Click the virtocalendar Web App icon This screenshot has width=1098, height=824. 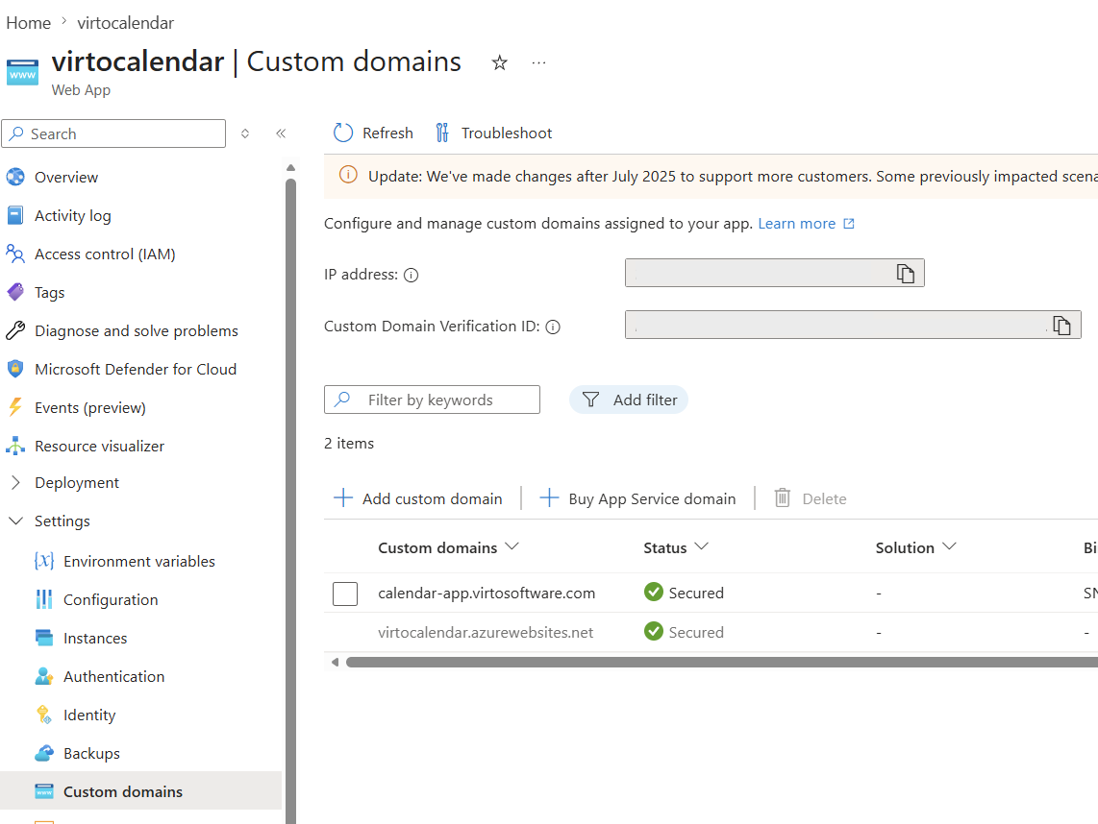coord(22,72)
